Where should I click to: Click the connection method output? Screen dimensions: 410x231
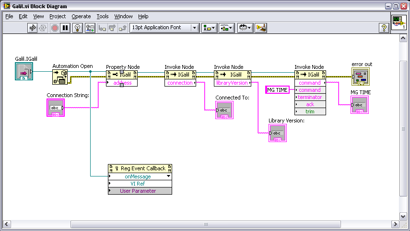click(x=180, y=83)
